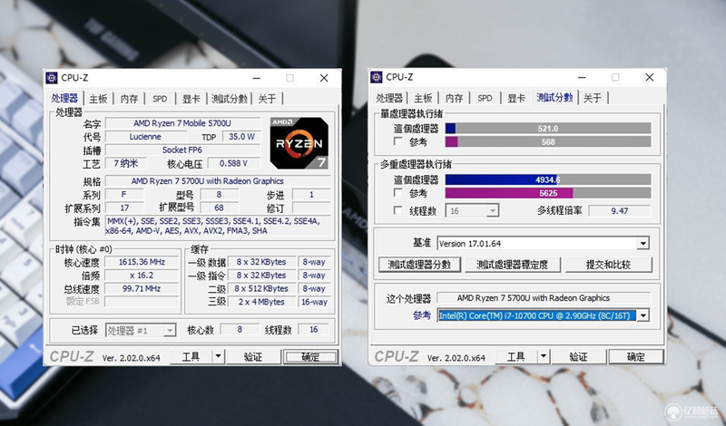The image size is (726, 426).
Task: Enable the 參考 checkbox under multi thread
Action: point(397,192)
